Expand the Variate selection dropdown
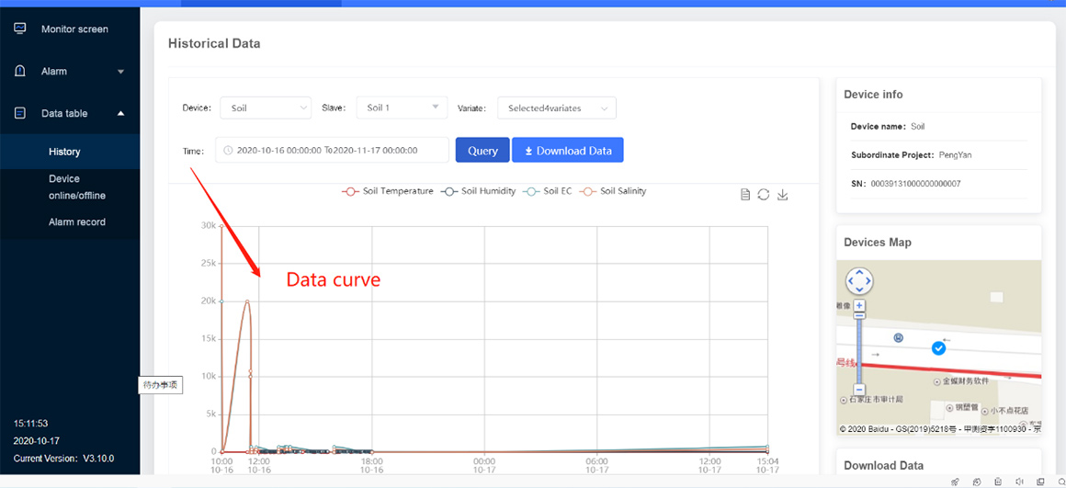1066x488 pixels. [x=556, y=108]
